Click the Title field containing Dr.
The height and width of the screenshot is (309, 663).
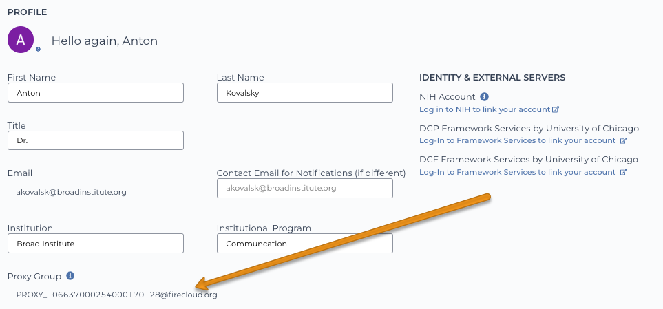[96, 140]
